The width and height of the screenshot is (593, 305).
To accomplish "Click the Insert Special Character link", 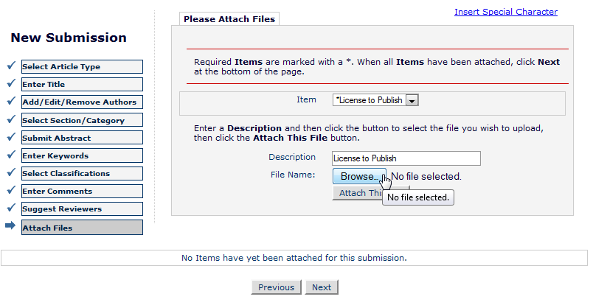I will (506, 12).
